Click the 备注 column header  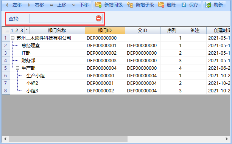(195, 31)
